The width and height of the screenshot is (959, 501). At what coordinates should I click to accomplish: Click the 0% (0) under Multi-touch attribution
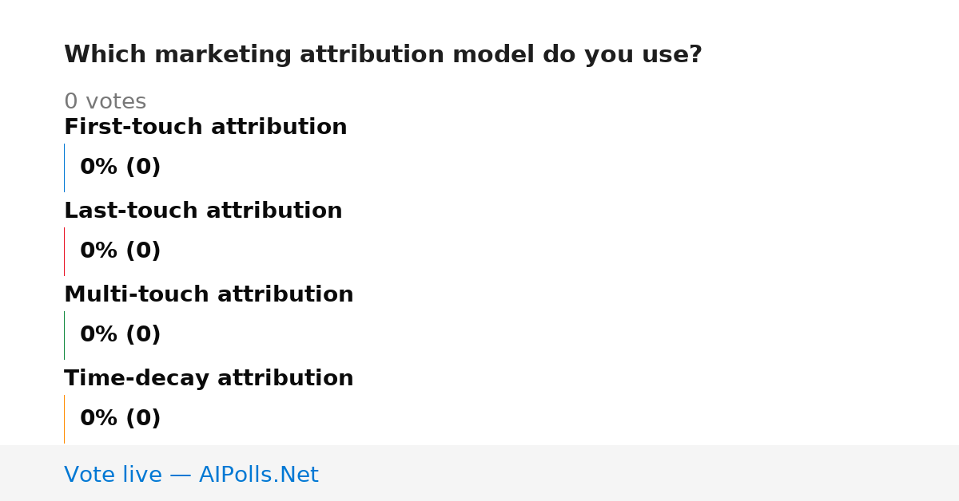click(x=121, y=335)
